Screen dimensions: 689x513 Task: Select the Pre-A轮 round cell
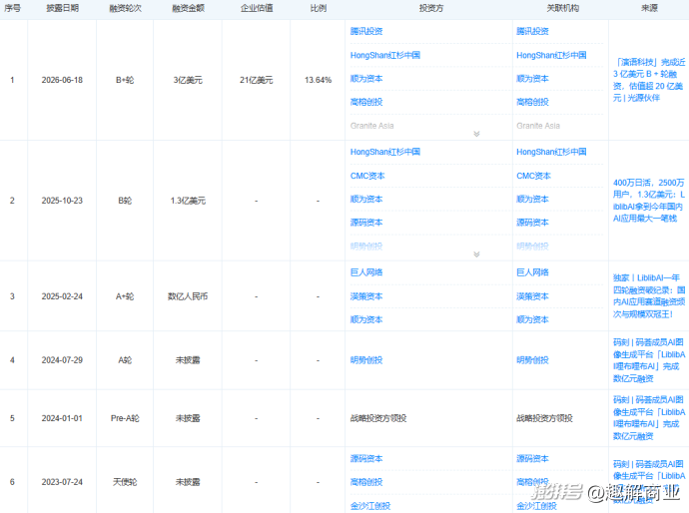pos(125,418)
